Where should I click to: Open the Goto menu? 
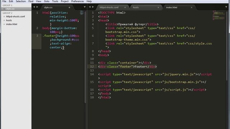(x=47, y=1)
